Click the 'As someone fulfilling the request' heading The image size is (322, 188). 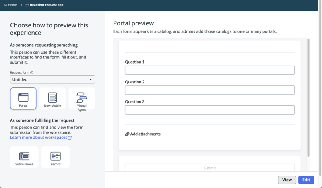click(42, 120)
